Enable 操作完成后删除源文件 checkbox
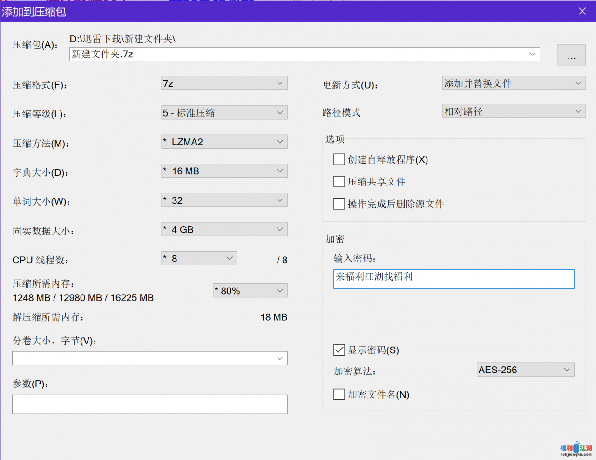 tap(339, 204)
